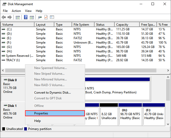Open the Action menu

tap(16, 11)
